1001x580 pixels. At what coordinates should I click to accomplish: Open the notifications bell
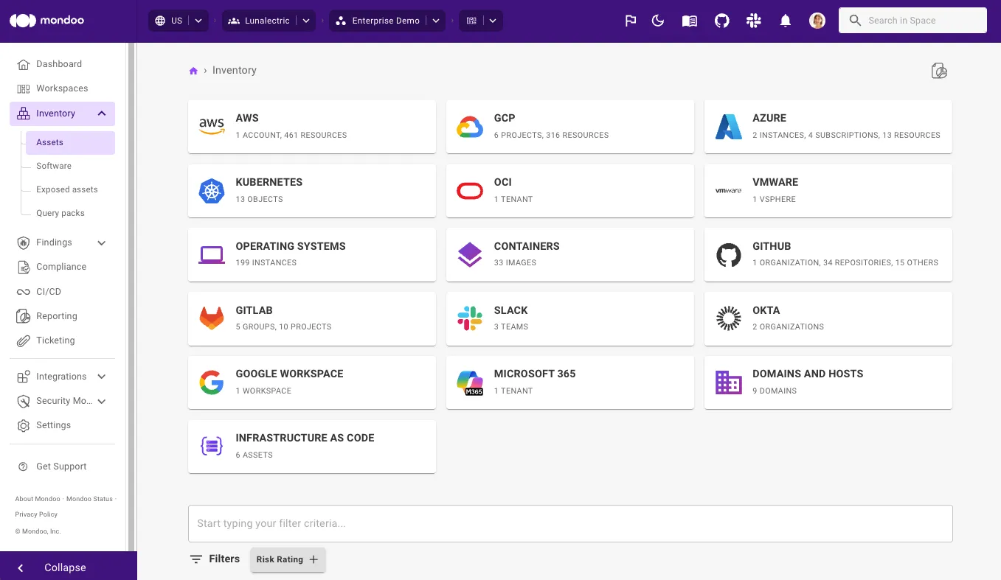[785, 21]
